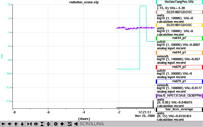Pan the graph up with the arrow button
Viewport: 203px width, 127px height.
[x=16, y=124]
